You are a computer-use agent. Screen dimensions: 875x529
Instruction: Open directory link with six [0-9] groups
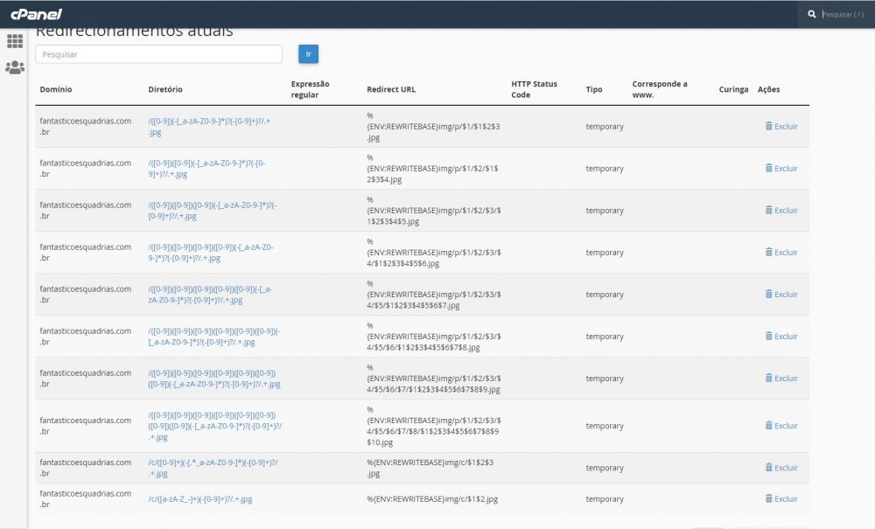[214, 336]
